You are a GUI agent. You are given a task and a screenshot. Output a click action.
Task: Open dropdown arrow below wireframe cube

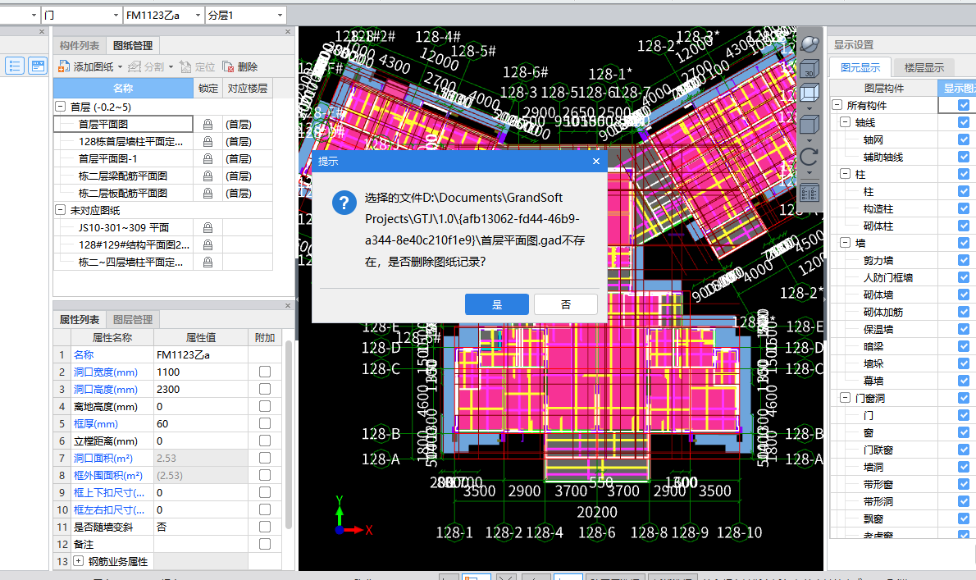point(810,108)
